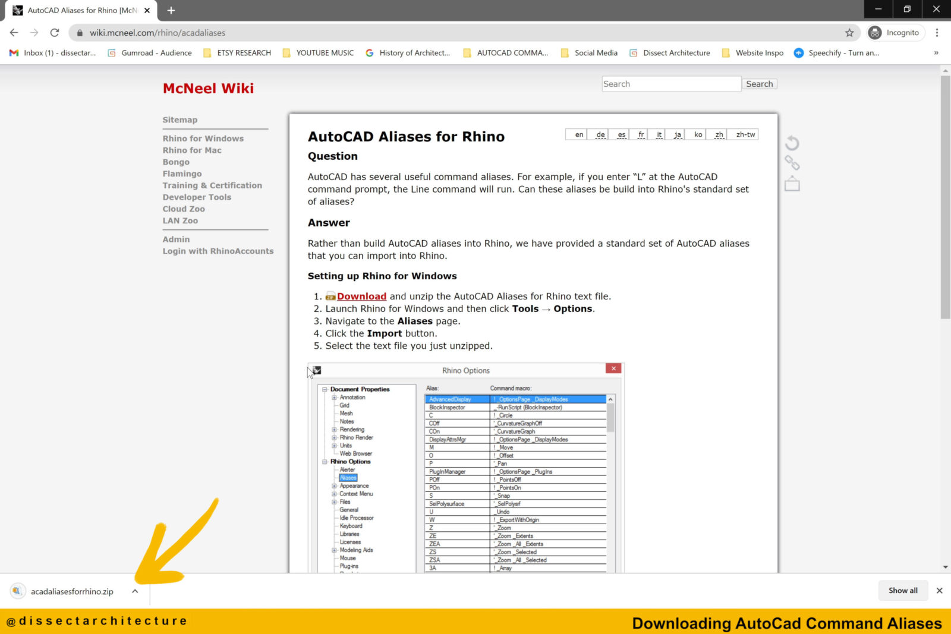Screen dimensions: 951x634
Task: Close the downloads bar
Action: 939,591
